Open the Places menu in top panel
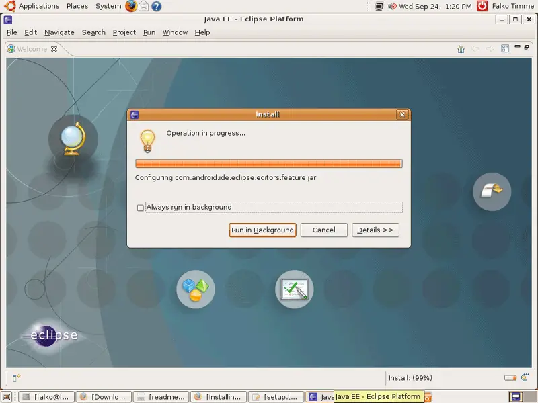Image resolution: width=538 pixels, height=403 pixels. (x=77, y=6)
